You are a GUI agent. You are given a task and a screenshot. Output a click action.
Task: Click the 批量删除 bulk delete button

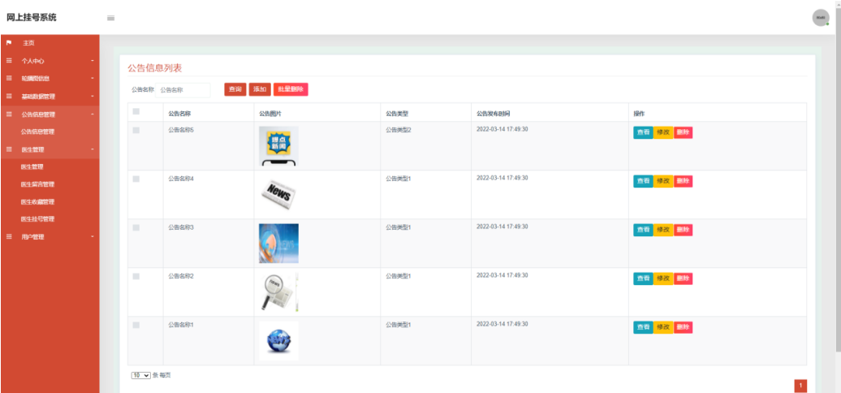pyautogui.click(x=291, y=89)
